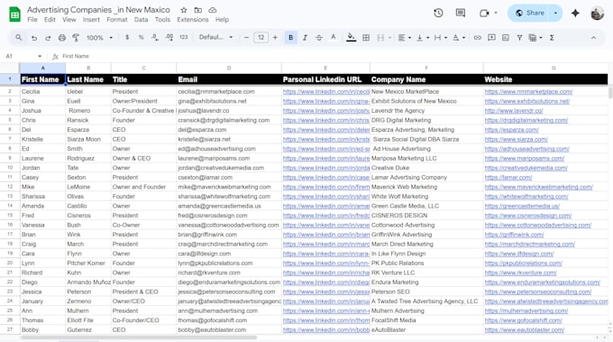Screen dimensions: 613x342
Task: Create a filter funnel icon
Action: point(519,38)
